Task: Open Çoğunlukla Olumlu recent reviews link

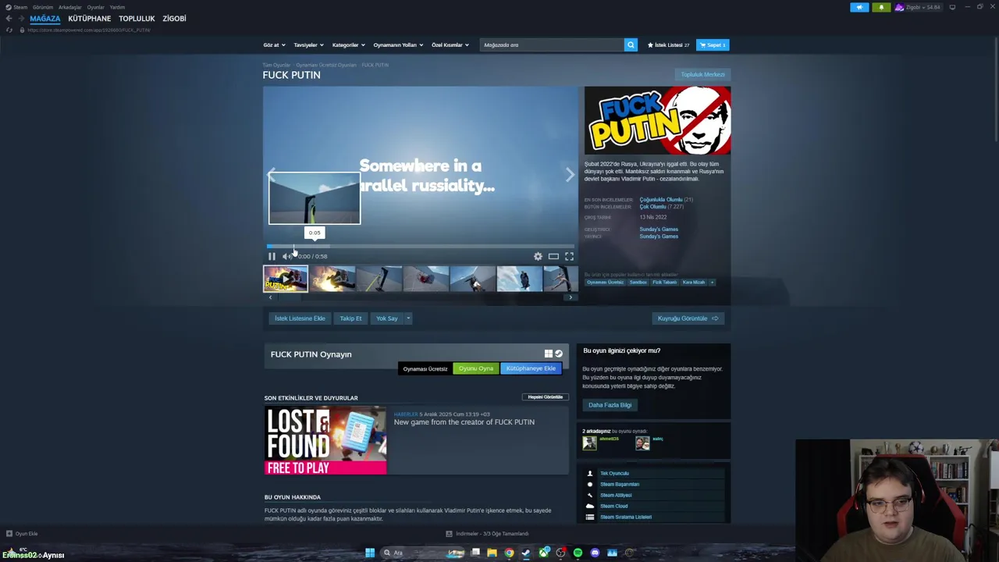Action: (661, 200)
